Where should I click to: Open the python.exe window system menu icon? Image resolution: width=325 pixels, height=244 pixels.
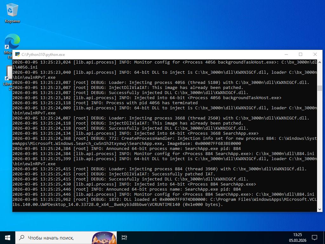tap(17, 54)
